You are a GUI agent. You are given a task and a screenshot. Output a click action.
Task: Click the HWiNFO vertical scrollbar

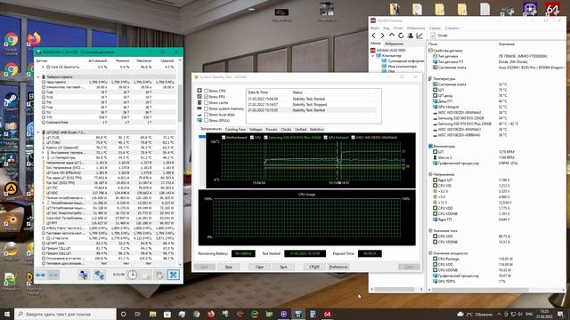coord(180,103)
